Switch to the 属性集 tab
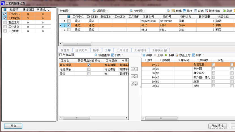The image size is (235, 132). (x=65, y=50)
